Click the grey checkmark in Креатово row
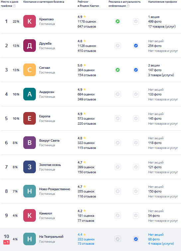The image size is (181, 251). (x=136, y=21)
